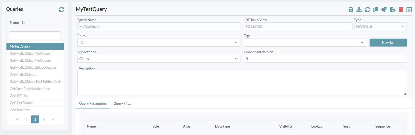The height and width of the screenshot is (135, 415).
Task: Go to next page in queries pagination
Action: click(x=44, y=119)
